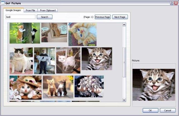The height and width of the screenshot is (116, 179).
Task: Load the Next Page of results
Action: click(120, 17)
